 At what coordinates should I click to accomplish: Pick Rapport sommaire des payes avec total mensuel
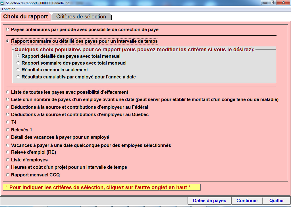pos(18,63)
